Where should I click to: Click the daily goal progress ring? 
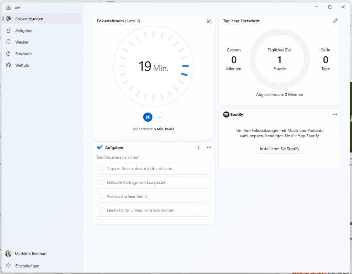point(279,59)
